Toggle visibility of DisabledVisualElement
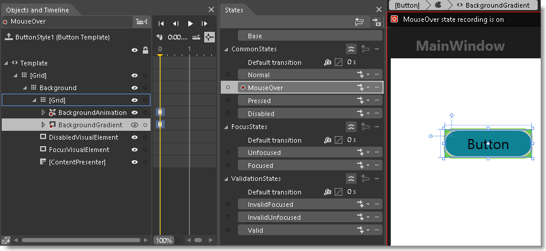546x251 pixels. 135,137
